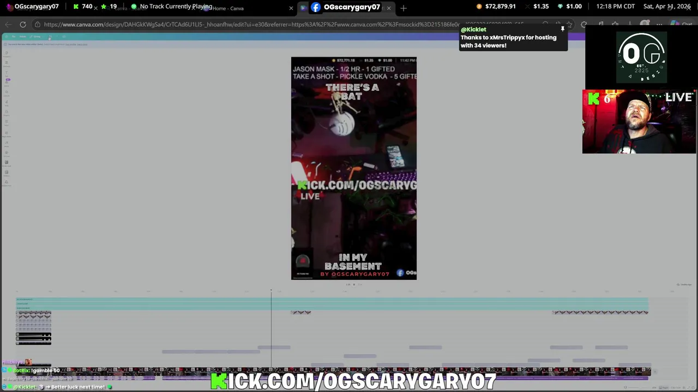This screenshot has width=698, height=392.
Task: Click the timeline playhead marker
Action: pos(271,291)
